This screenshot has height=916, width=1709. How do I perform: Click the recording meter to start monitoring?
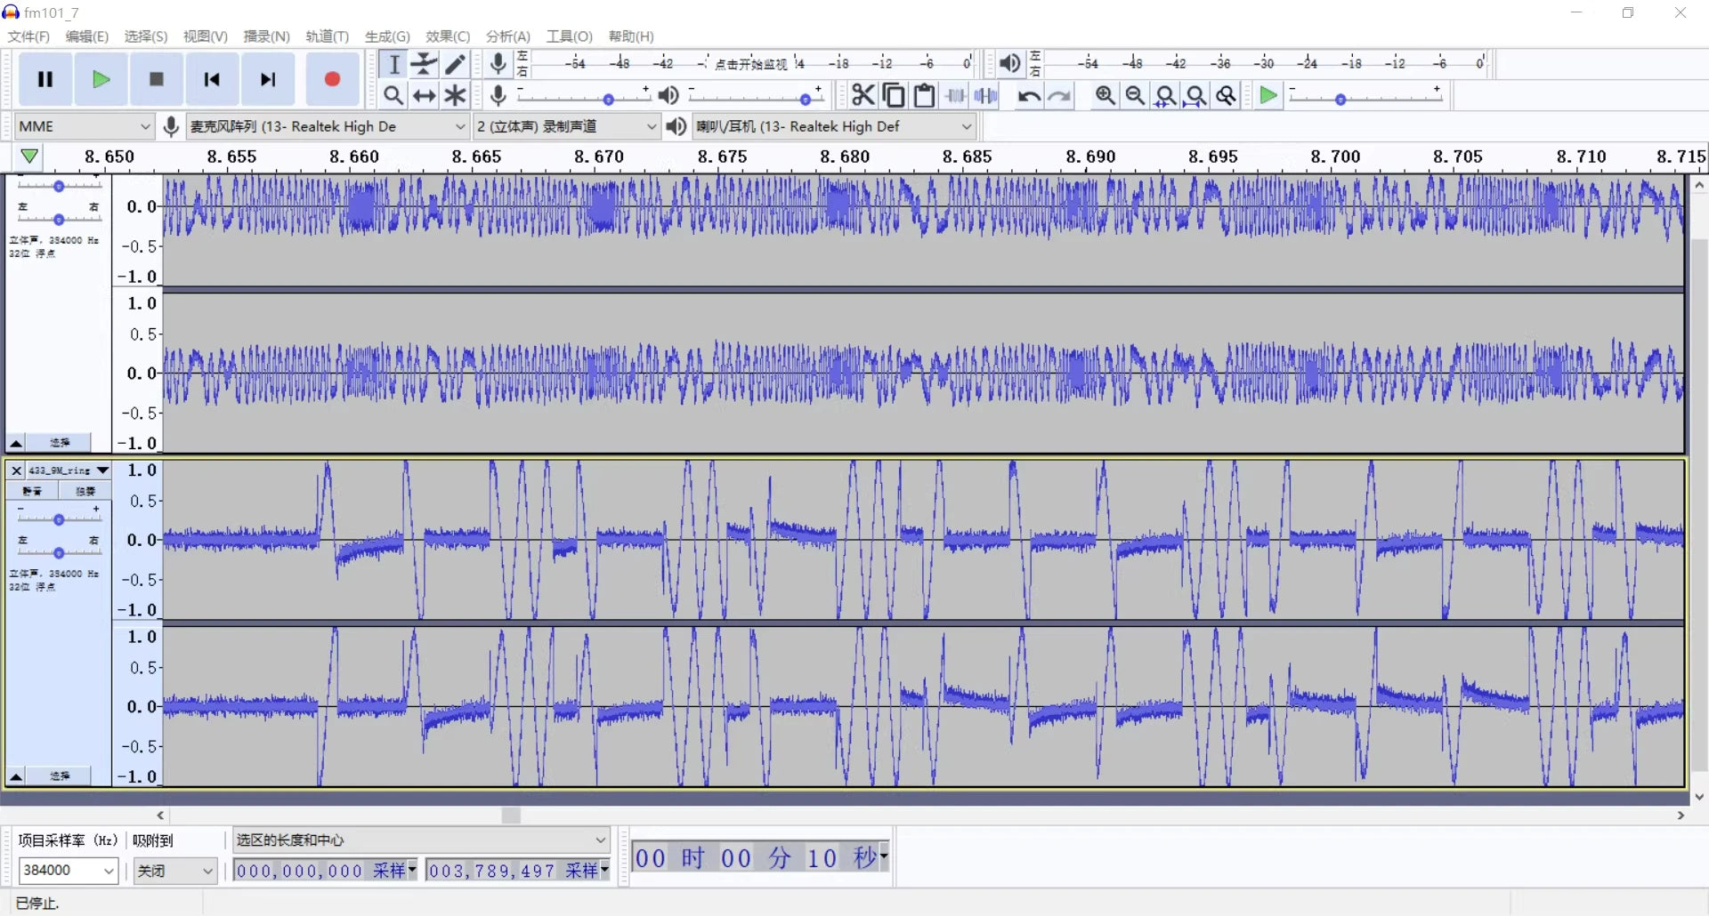752,63
